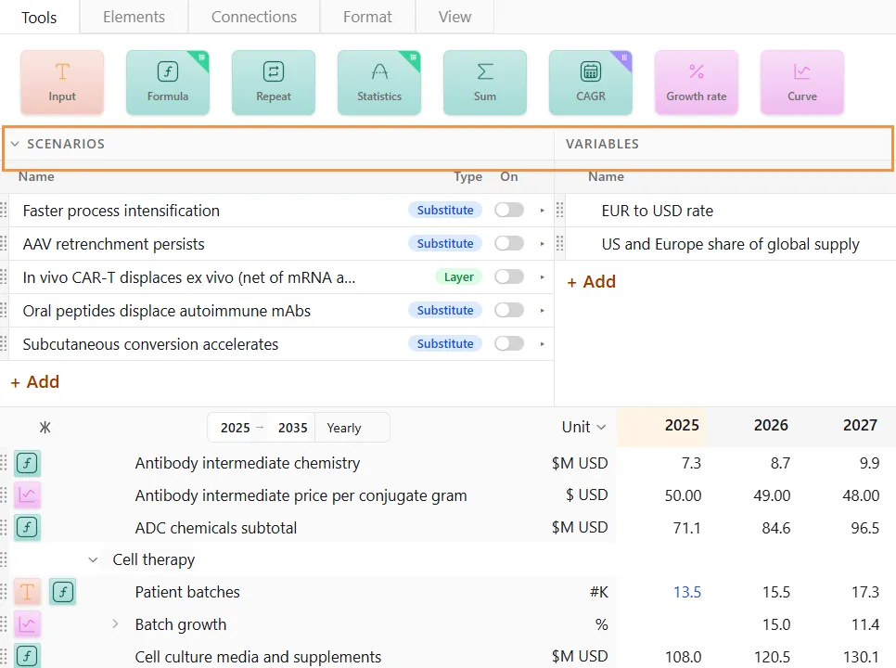The width and height of the screenshot is (896, 668).
Task: Select the Input tool
Action: 62,83
